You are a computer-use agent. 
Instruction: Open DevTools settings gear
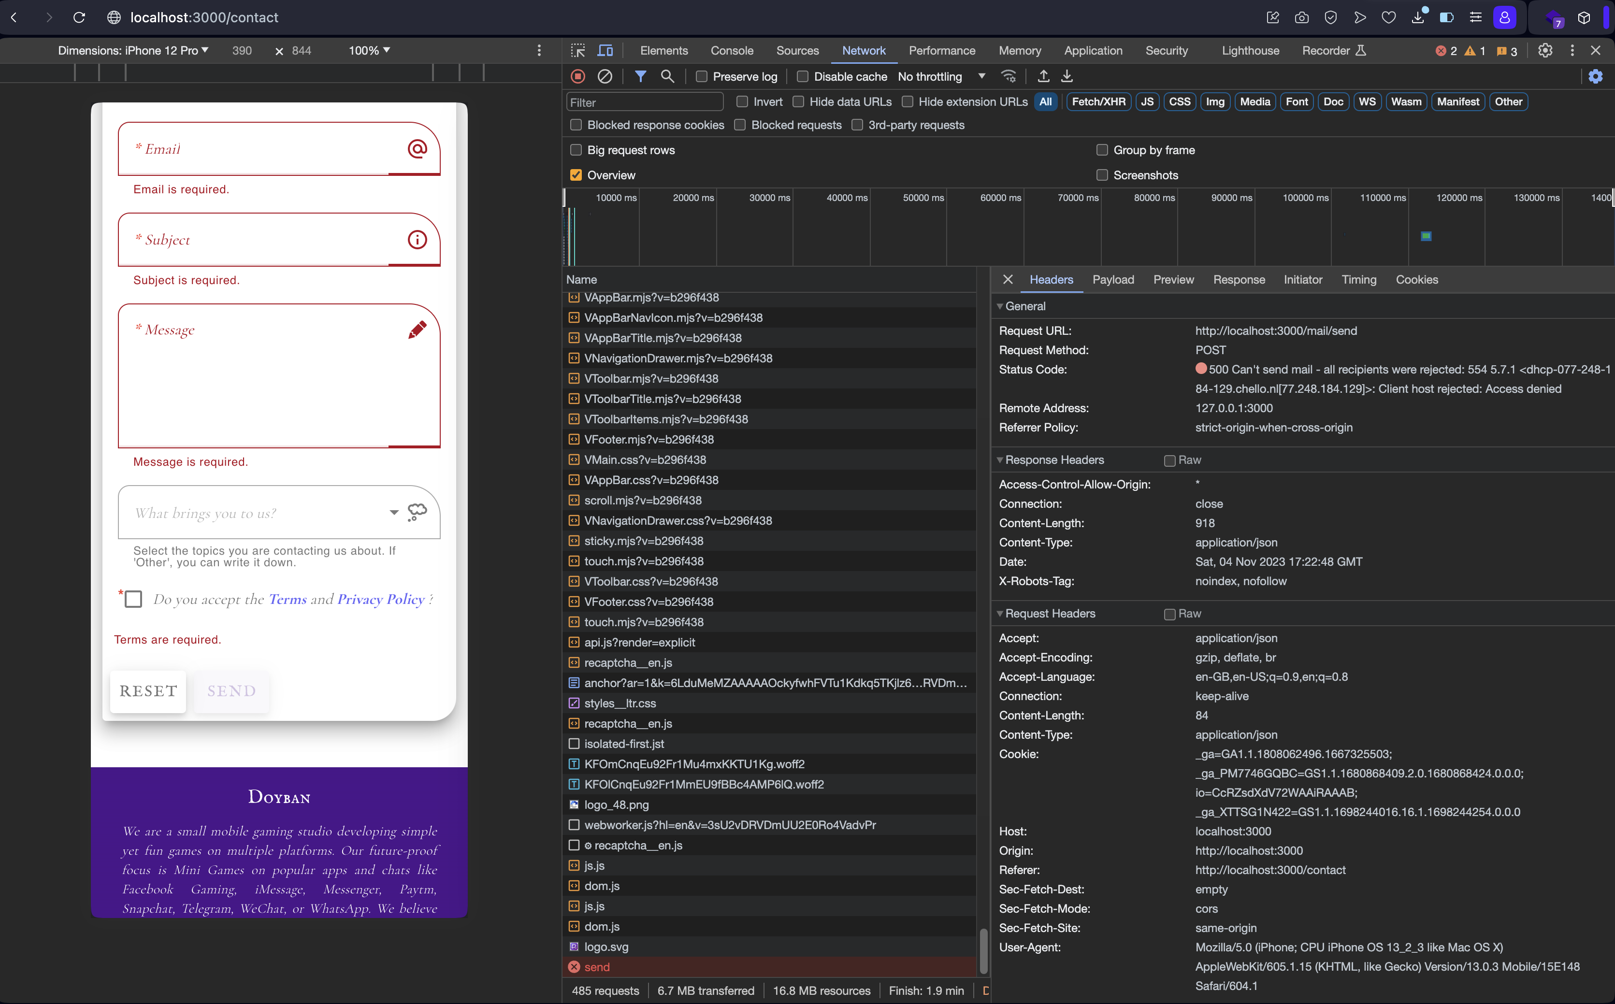(x=1544, y=50)
